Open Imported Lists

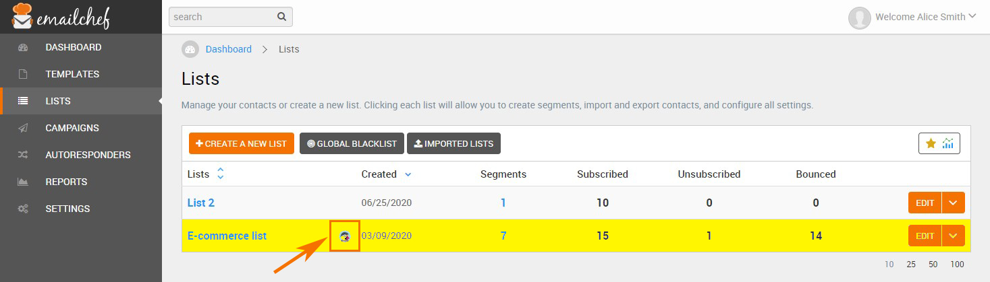(x=453, y=143)
